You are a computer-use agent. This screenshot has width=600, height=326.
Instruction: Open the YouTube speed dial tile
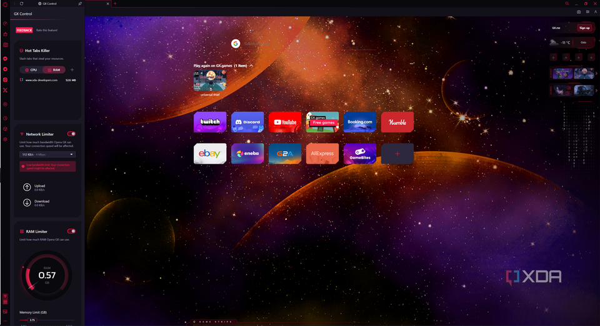point(285,122)
